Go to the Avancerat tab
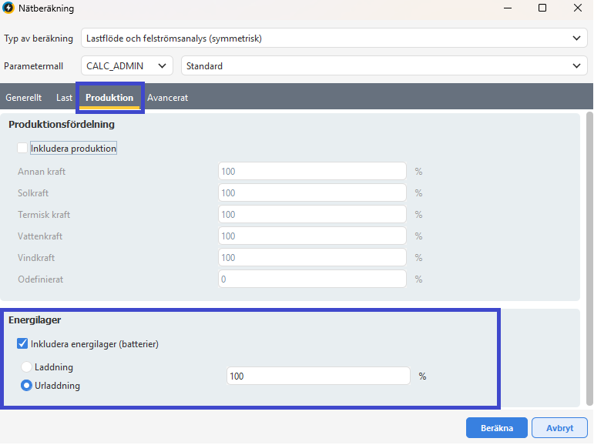Screen dimensions: 594x445 coord(167,98)
